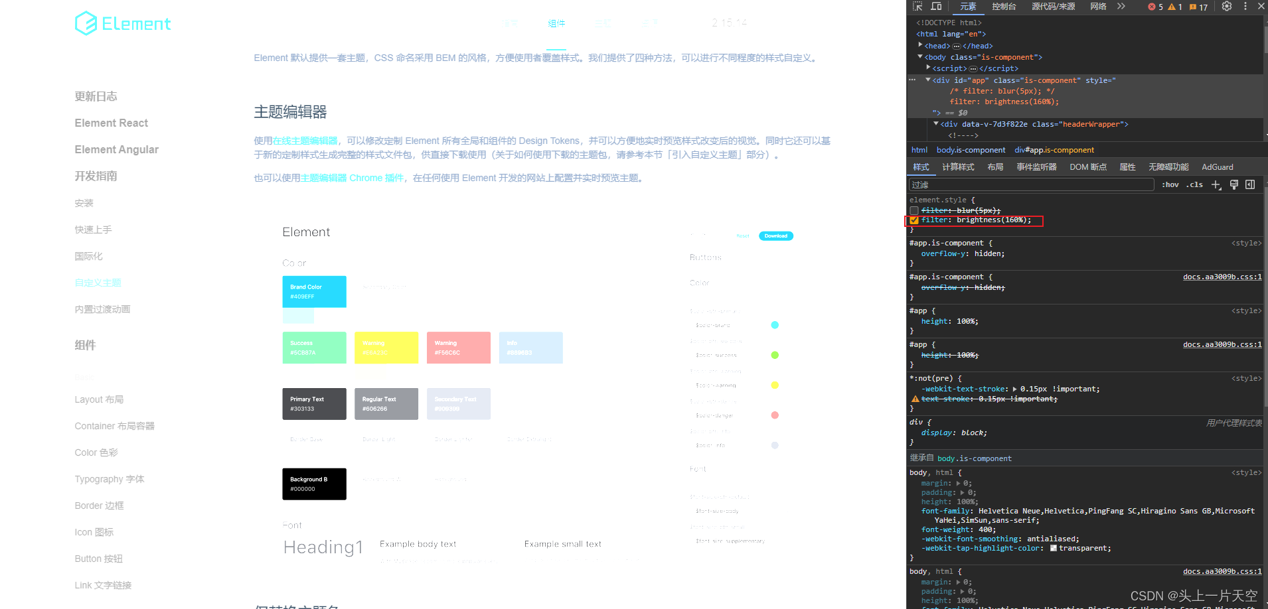This screenshot has width=1268, height=609.
Task: Open the docs.aa3009b.css:1 stylesheet link
Action: 1222,277
